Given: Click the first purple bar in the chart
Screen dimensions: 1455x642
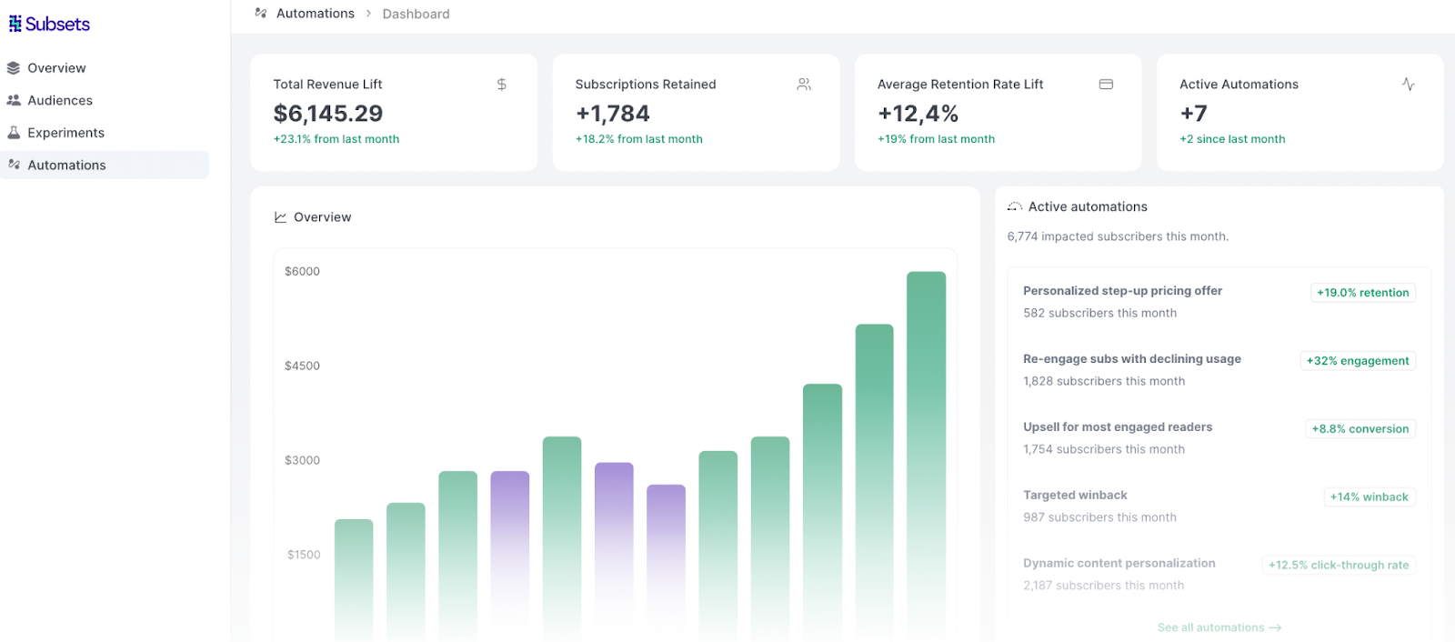Looking at the screenshot, I should pos(510,555).
